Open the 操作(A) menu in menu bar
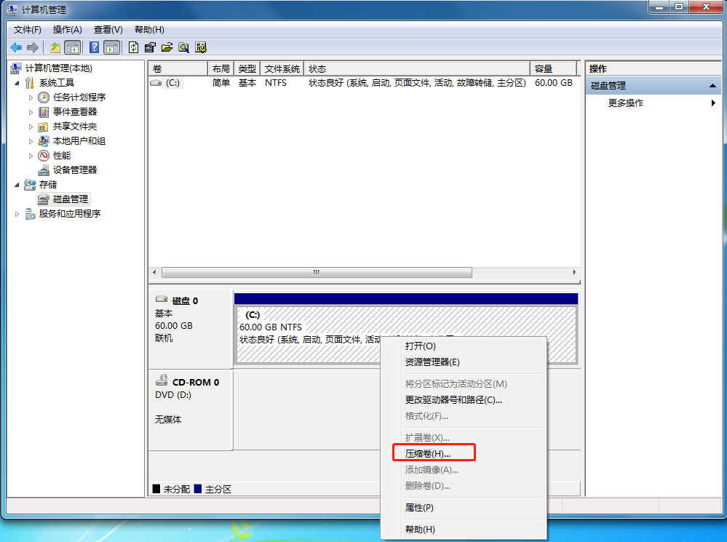This screenshot has height=542, width=727. coord(67,30)
